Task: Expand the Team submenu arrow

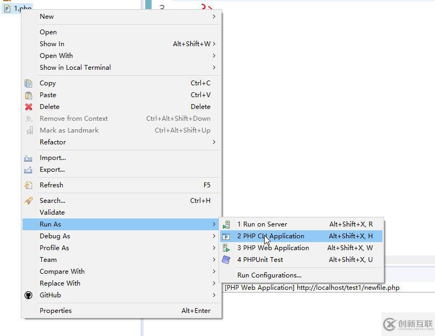Action: (x=214, y=260)
